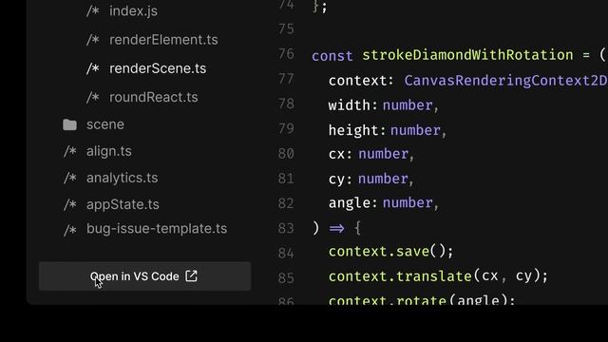
Task: Click line number 83 in the gutter
Action: click(x=286, y=228)
